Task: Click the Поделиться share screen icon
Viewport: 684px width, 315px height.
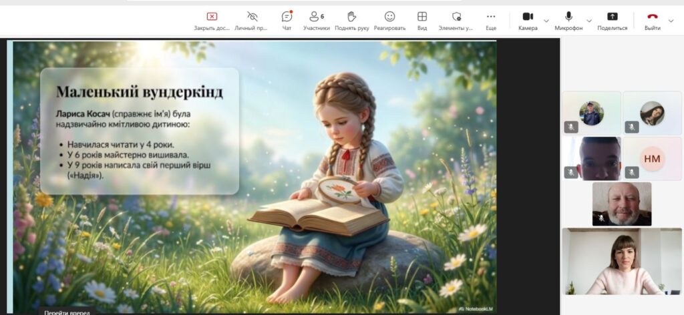Action: click(612, 17)
